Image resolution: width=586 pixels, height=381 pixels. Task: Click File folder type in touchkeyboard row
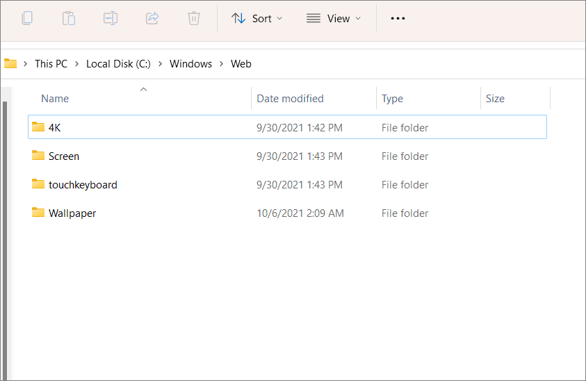405,185
